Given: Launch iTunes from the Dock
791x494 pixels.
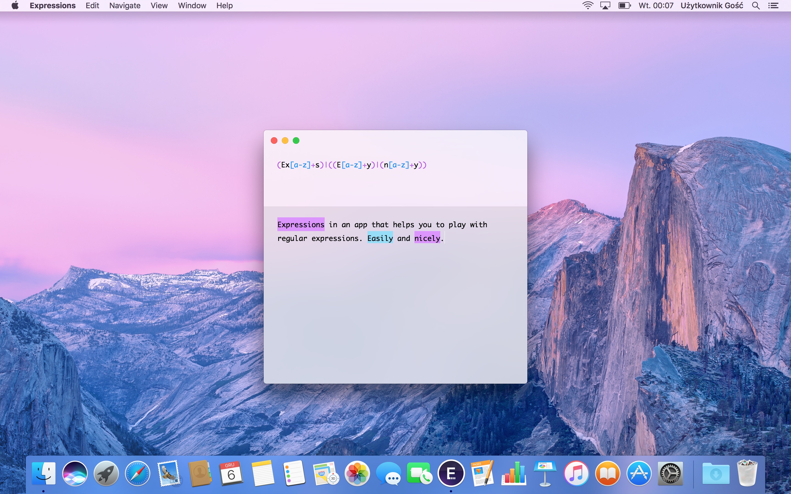Looking at the screenshot, I should click(x=576, y=473).
